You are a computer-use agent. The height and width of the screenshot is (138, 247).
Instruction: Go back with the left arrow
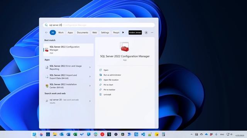coord(46,33)
